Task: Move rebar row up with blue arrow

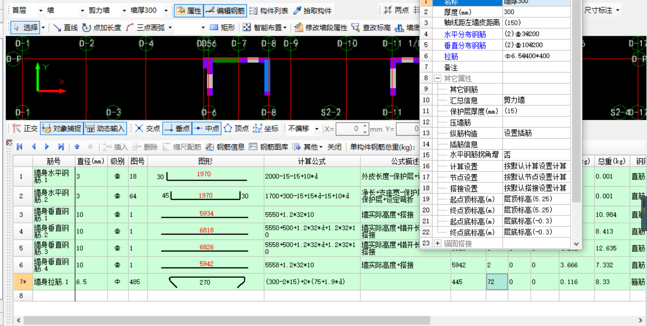Action: click(77, 147)
